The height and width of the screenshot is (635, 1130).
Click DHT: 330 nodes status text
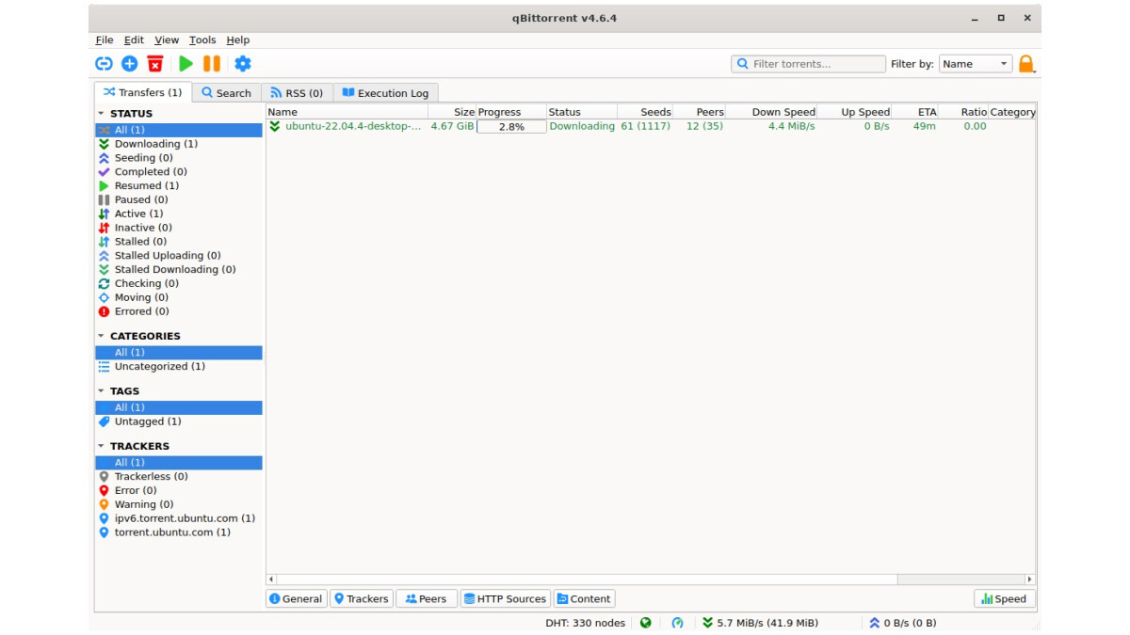pyautogui.click(x=585, y=623)
